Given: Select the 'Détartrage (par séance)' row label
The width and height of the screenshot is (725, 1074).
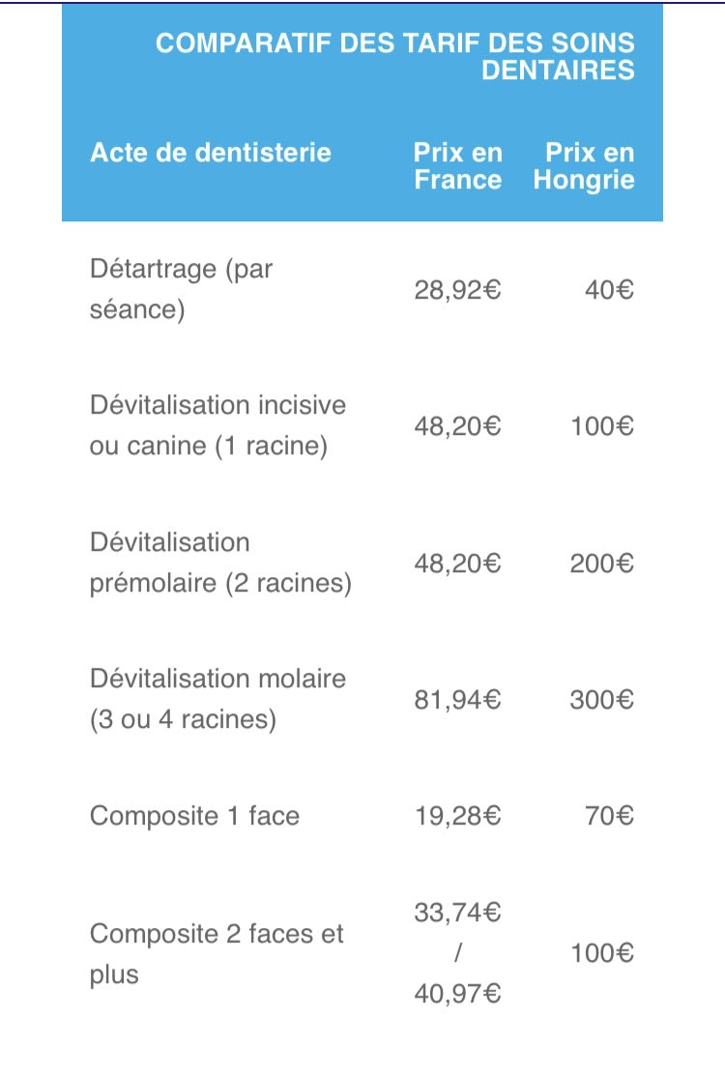Looking at the screenshot, I should click(181, 290).
